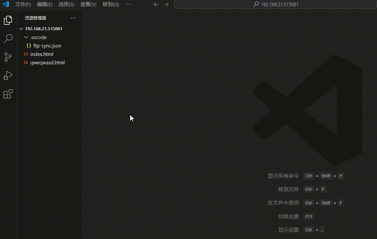Select index.html in the explorer
The height and width of the screenshot is (239, 377).
41,54
